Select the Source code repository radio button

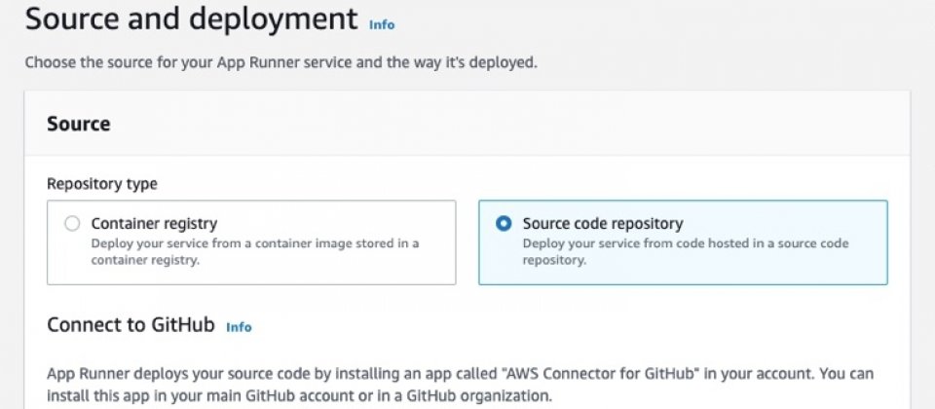coord(504,224)
